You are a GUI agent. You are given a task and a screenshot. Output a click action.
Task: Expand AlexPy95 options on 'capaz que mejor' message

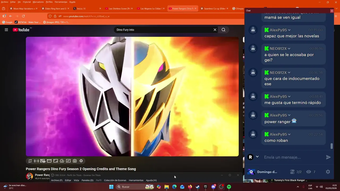(289, 30)
